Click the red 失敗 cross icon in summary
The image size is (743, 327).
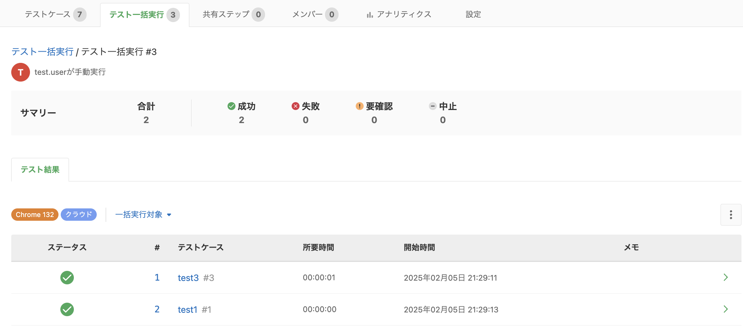pos(295,106)
